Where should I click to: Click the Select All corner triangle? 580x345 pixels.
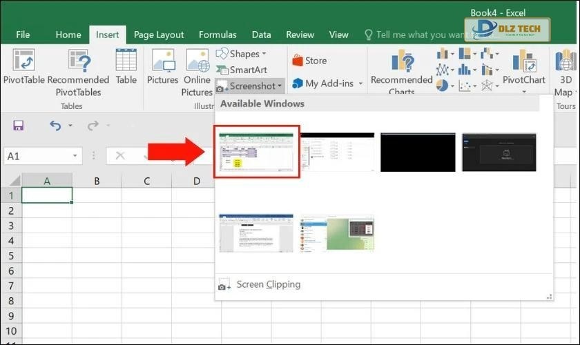pyautogui.click(x=14, y=181)
